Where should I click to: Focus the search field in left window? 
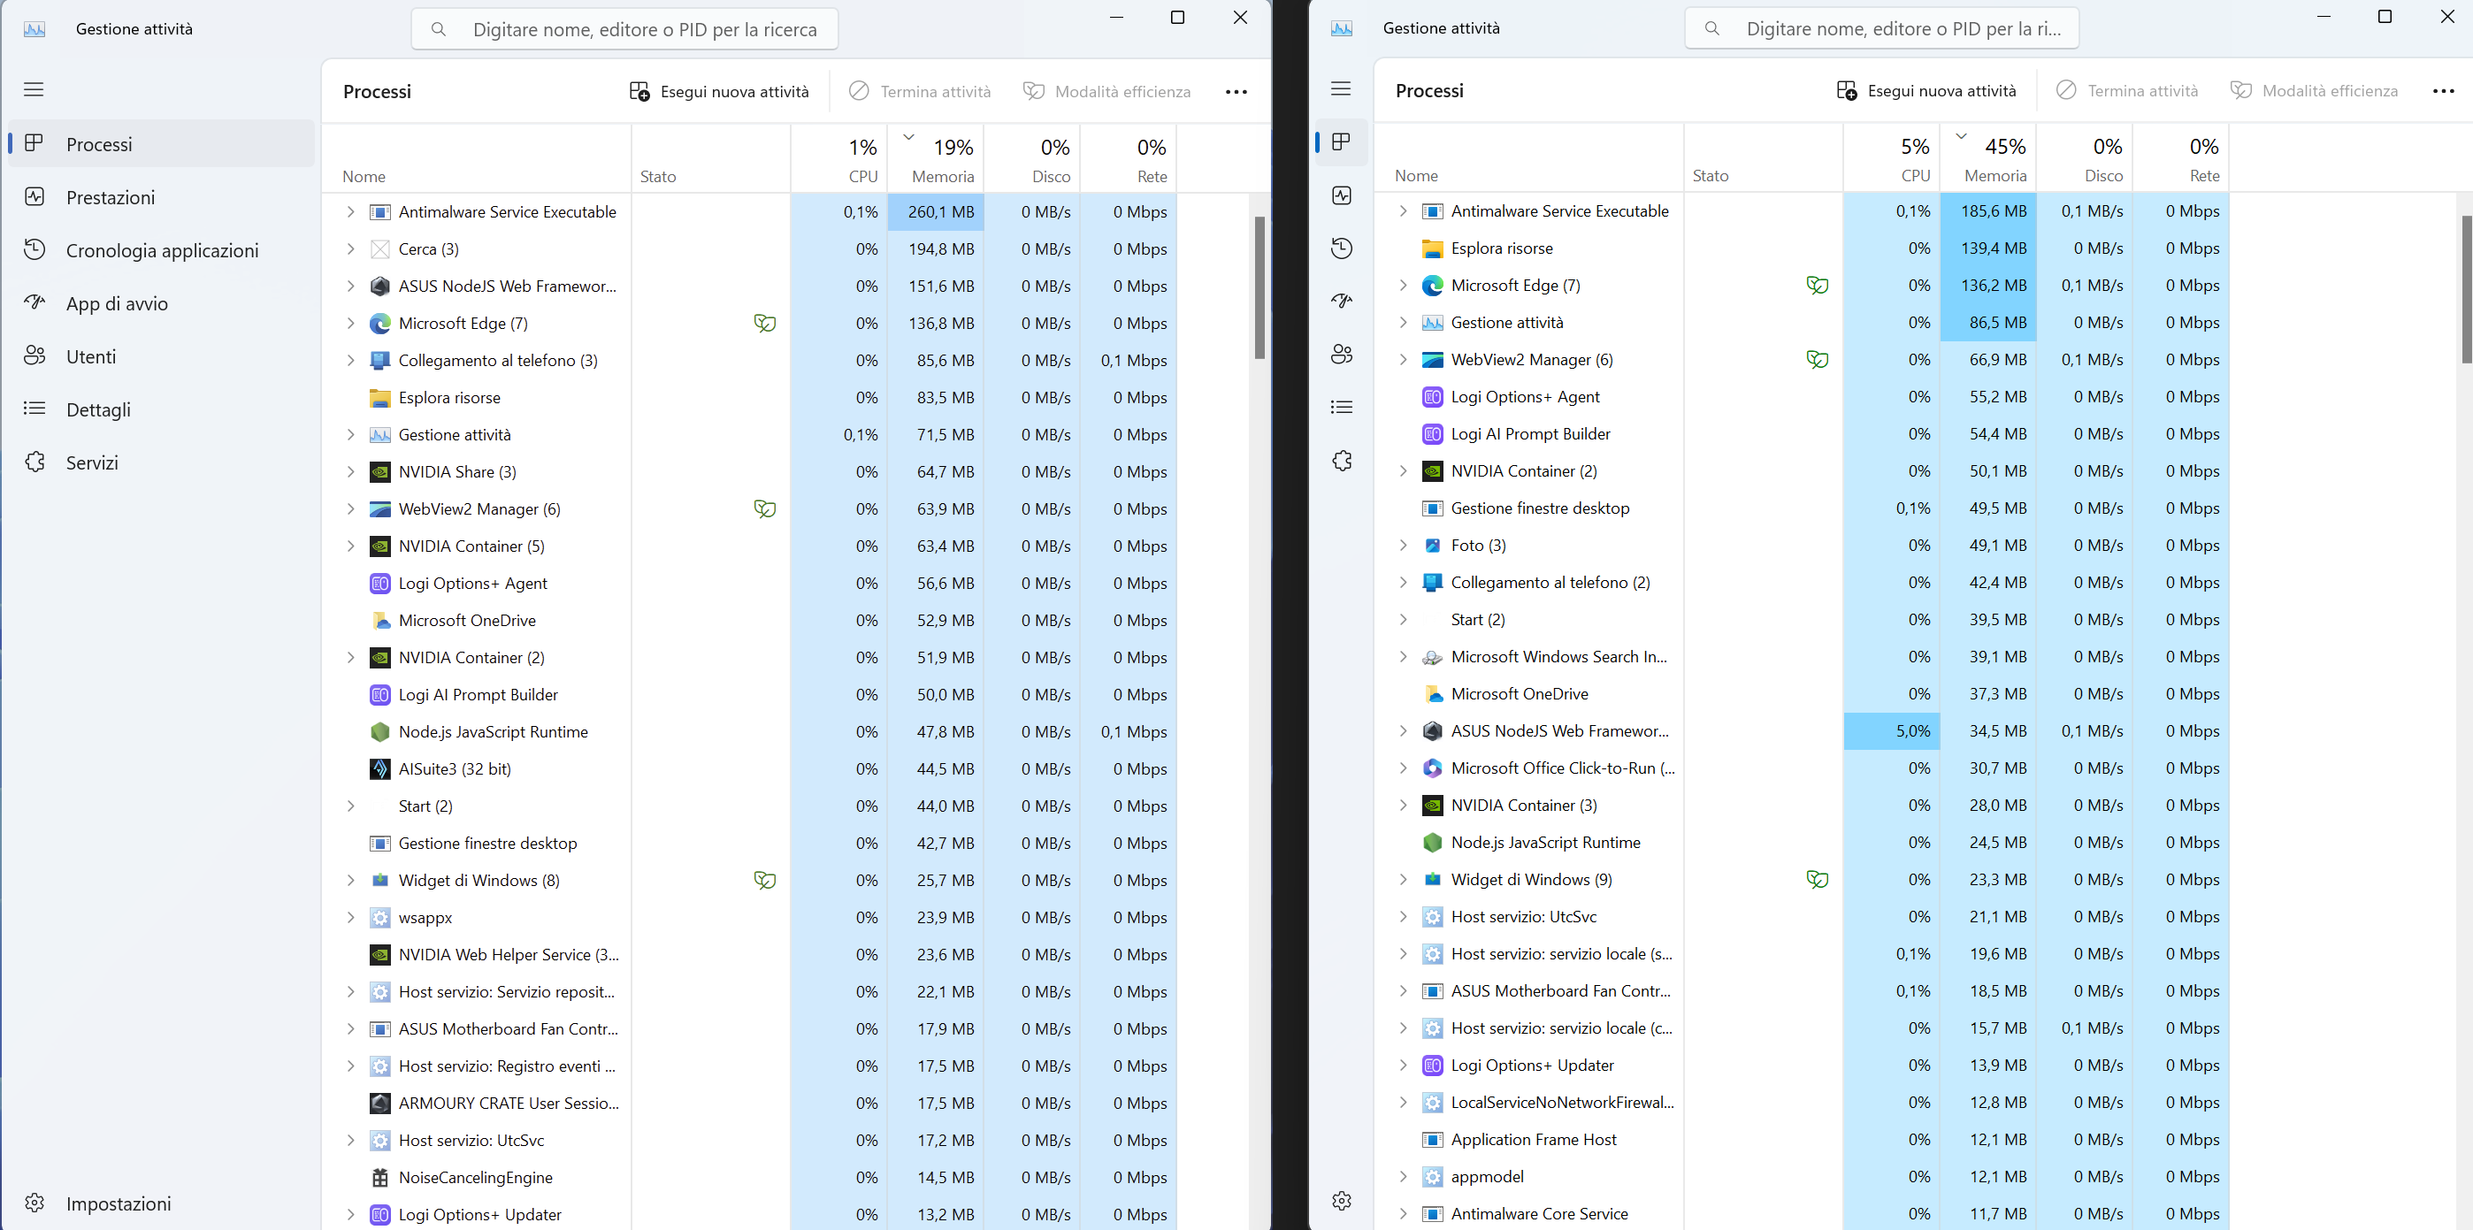pyautogui.click(x=625, y=29)
